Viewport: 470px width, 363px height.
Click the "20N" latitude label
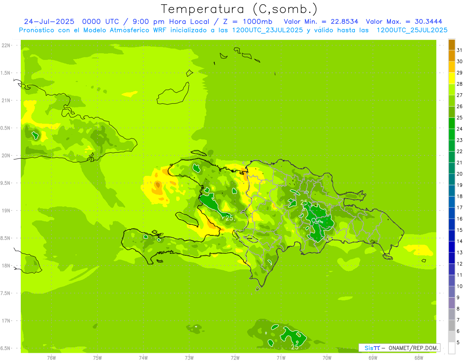pos(6,155)
